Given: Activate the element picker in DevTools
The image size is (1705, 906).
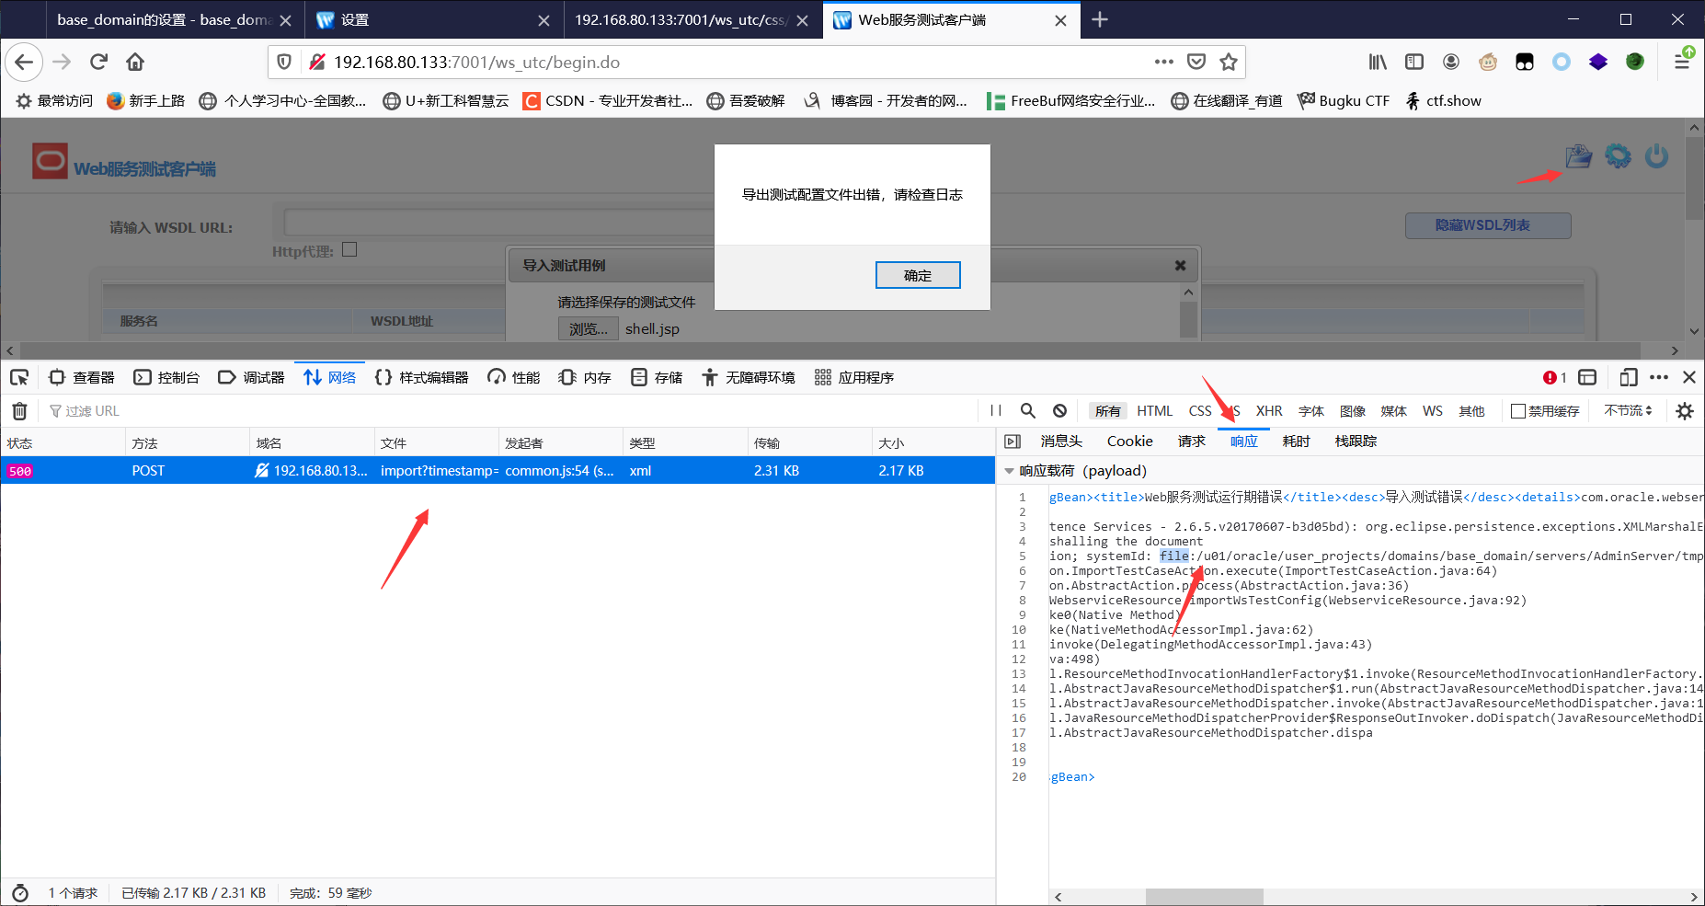Looking at the screenshot, I should coord(19,377).
